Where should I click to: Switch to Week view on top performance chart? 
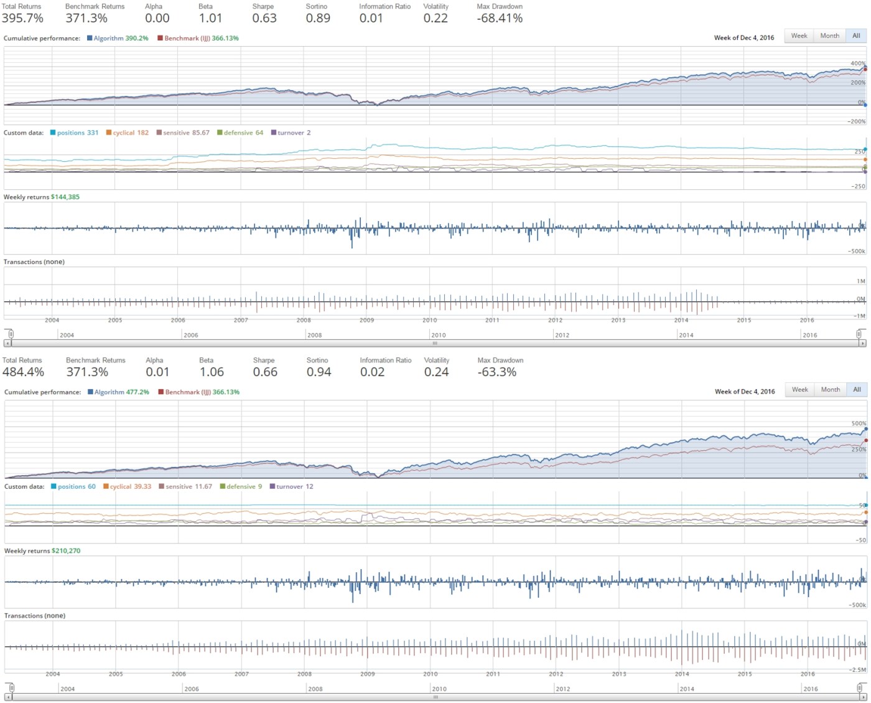799,35
